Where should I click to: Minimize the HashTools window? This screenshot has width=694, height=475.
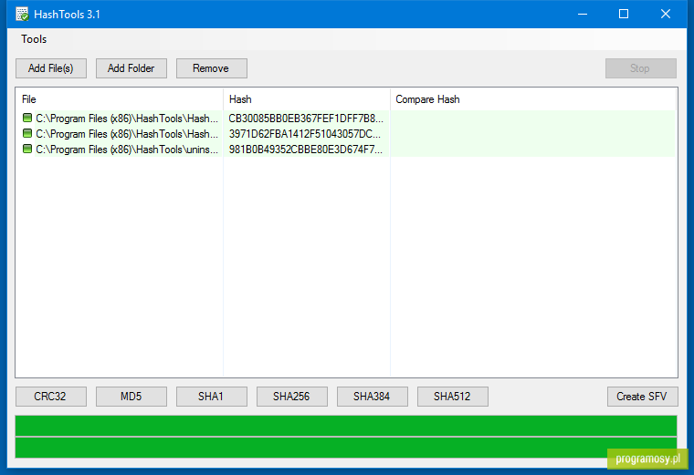point(583,15)
